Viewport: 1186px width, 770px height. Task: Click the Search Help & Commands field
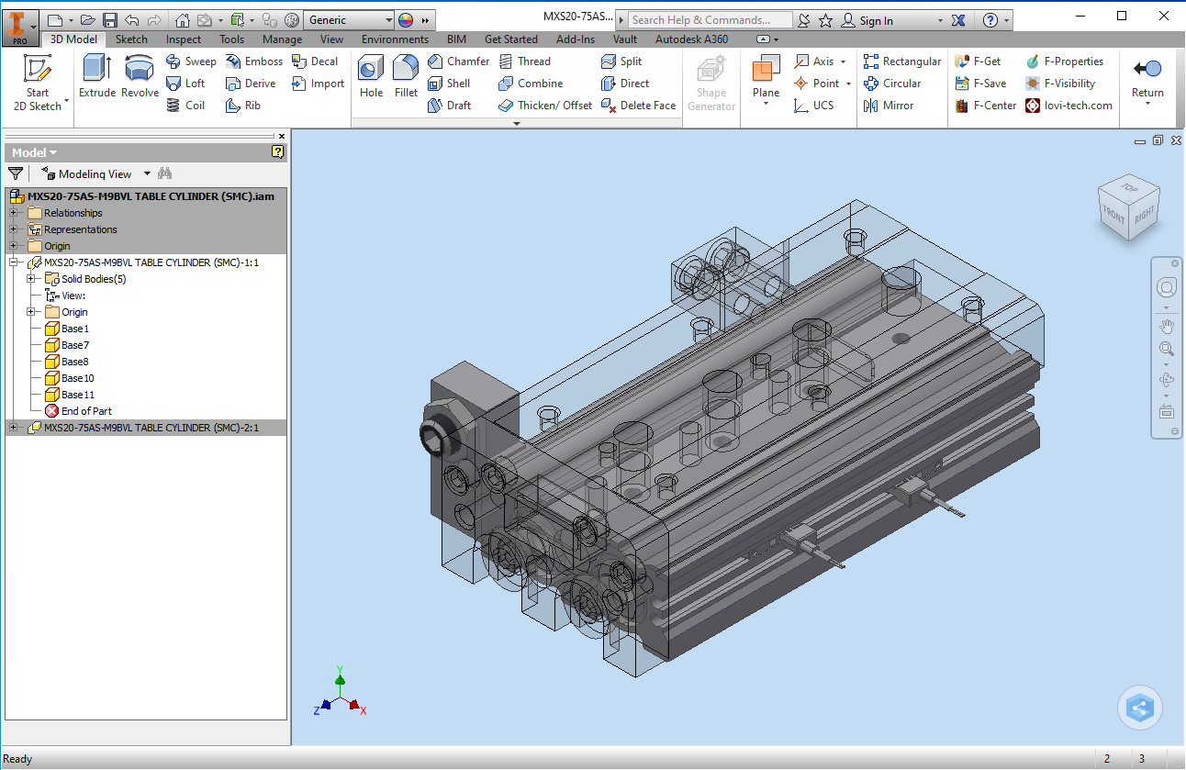(710, 20)
